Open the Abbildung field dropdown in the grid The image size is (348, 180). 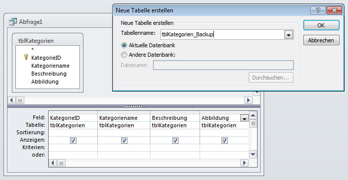tap(244, 118)
